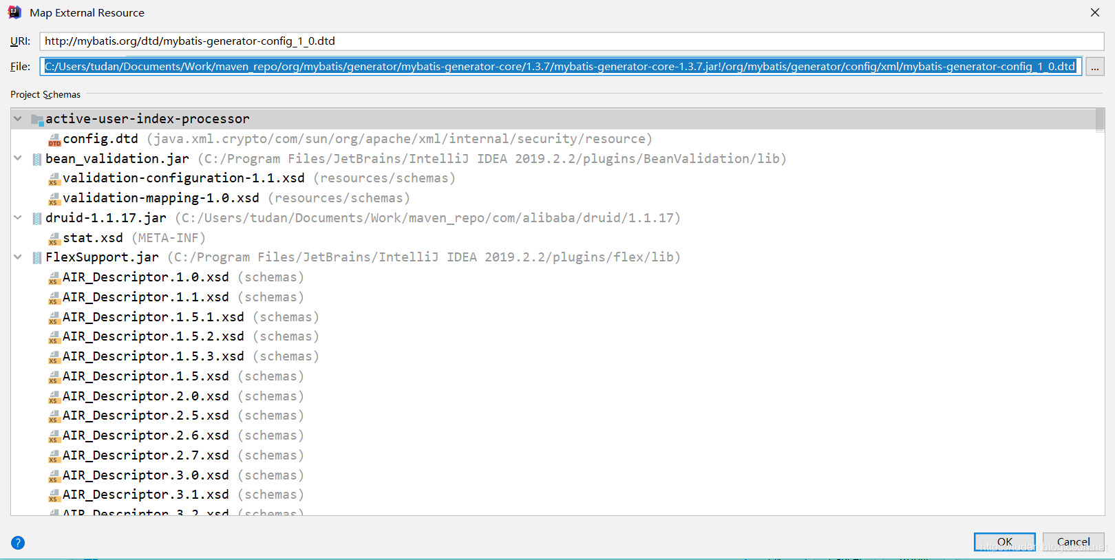Image resolution: width=1115 pixels, height=560 pixels.
Task: Click the AIR_Descriptor.2.5.xsd file icon
Action: (54, 416)
